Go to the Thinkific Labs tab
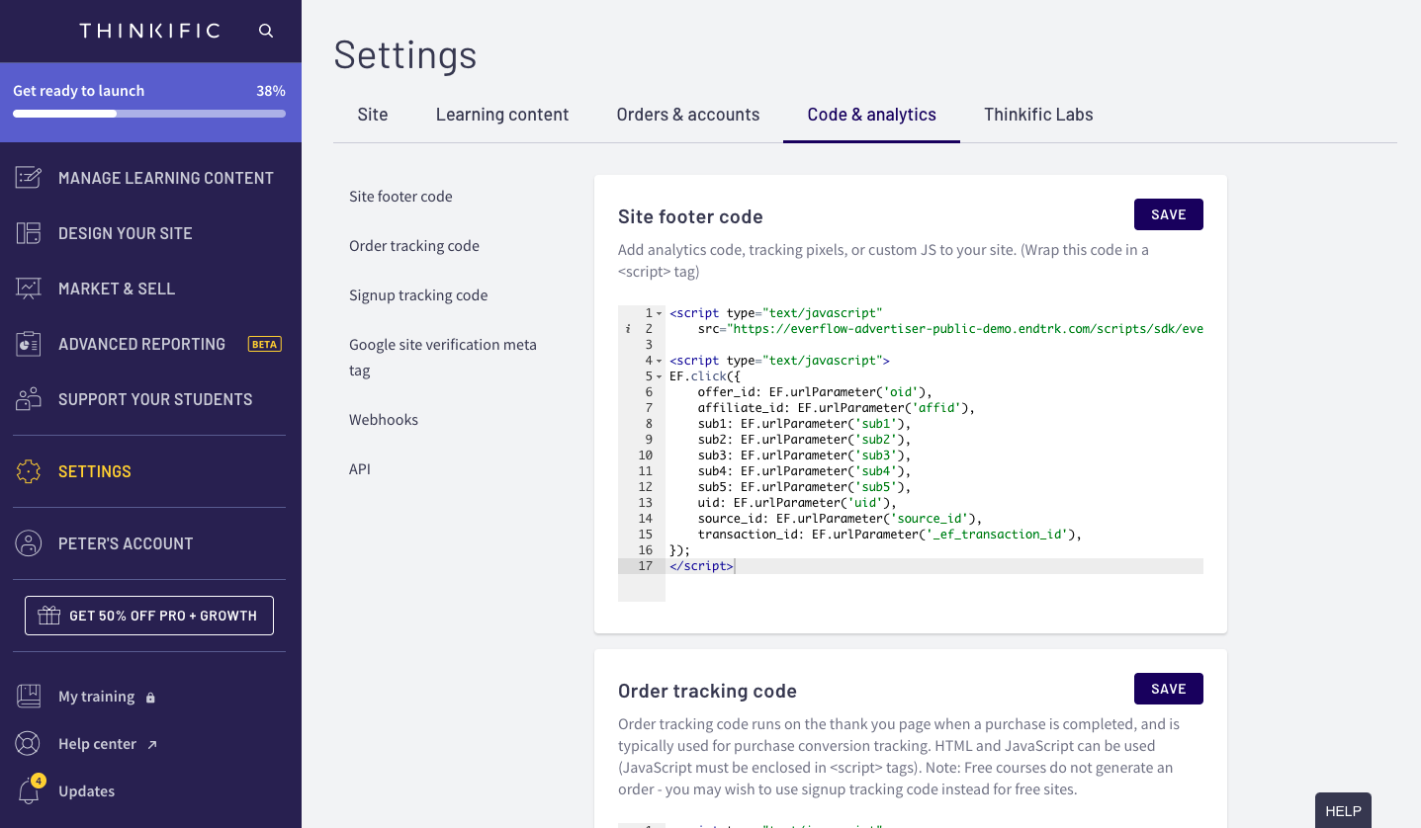Viewport: 1421px width, 828px height. point(1038,115)
